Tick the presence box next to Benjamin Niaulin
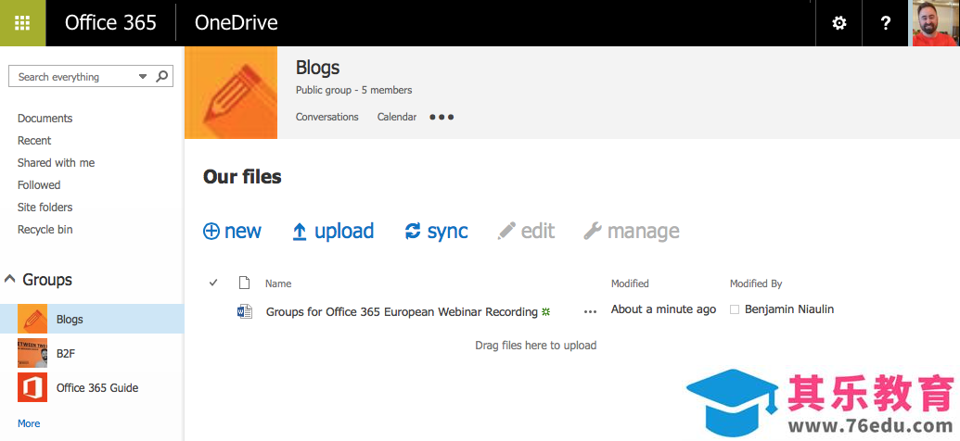The image size is (960, 441). coord(735,310)
